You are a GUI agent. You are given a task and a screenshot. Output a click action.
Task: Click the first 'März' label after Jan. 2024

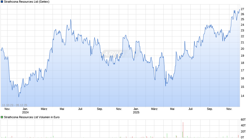point(44,109)
